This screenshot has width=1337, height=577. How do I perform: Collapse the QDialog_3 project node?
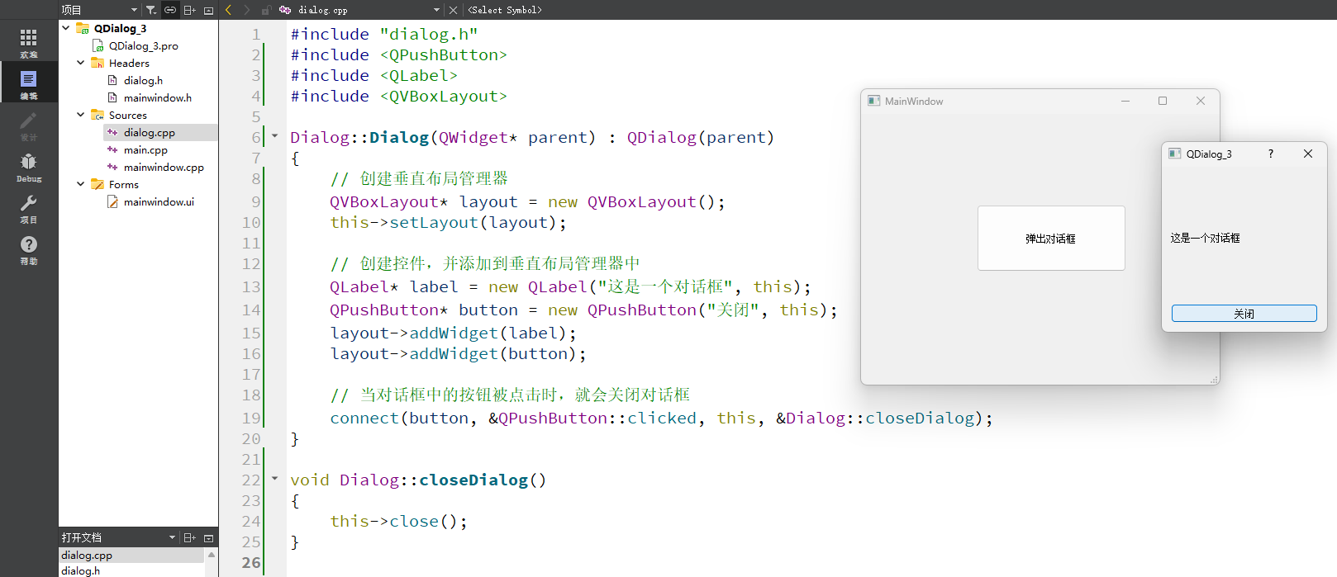pos(66,28)
